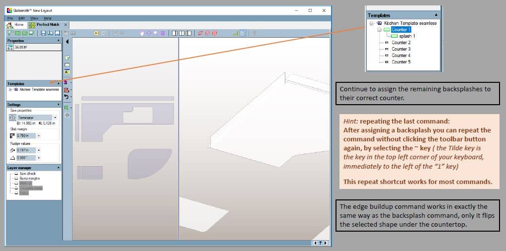The image size is (506, 251).
Task: Expand the Kitchen Template seamless tree node
Action: (x=10, y=90)
